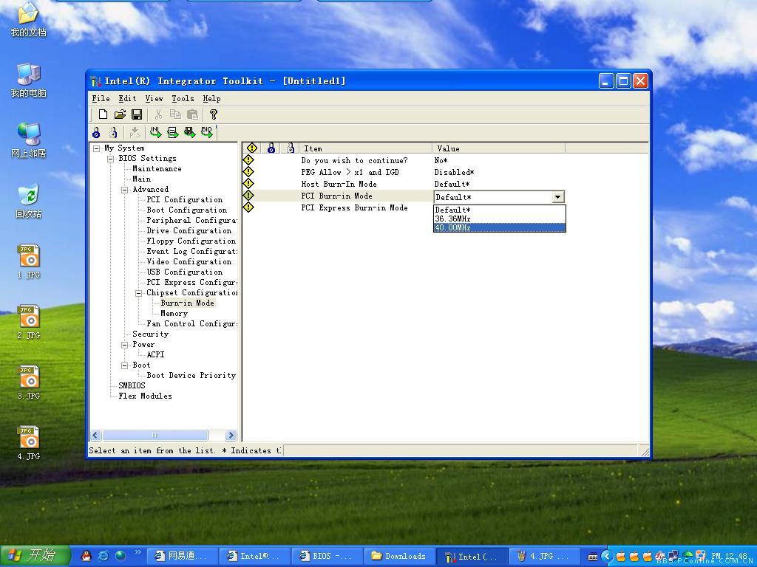Click warning icon beside PCI Express Burn-in Mode
Viewport: 757px width, 567px height.
[x=248, y=207]
